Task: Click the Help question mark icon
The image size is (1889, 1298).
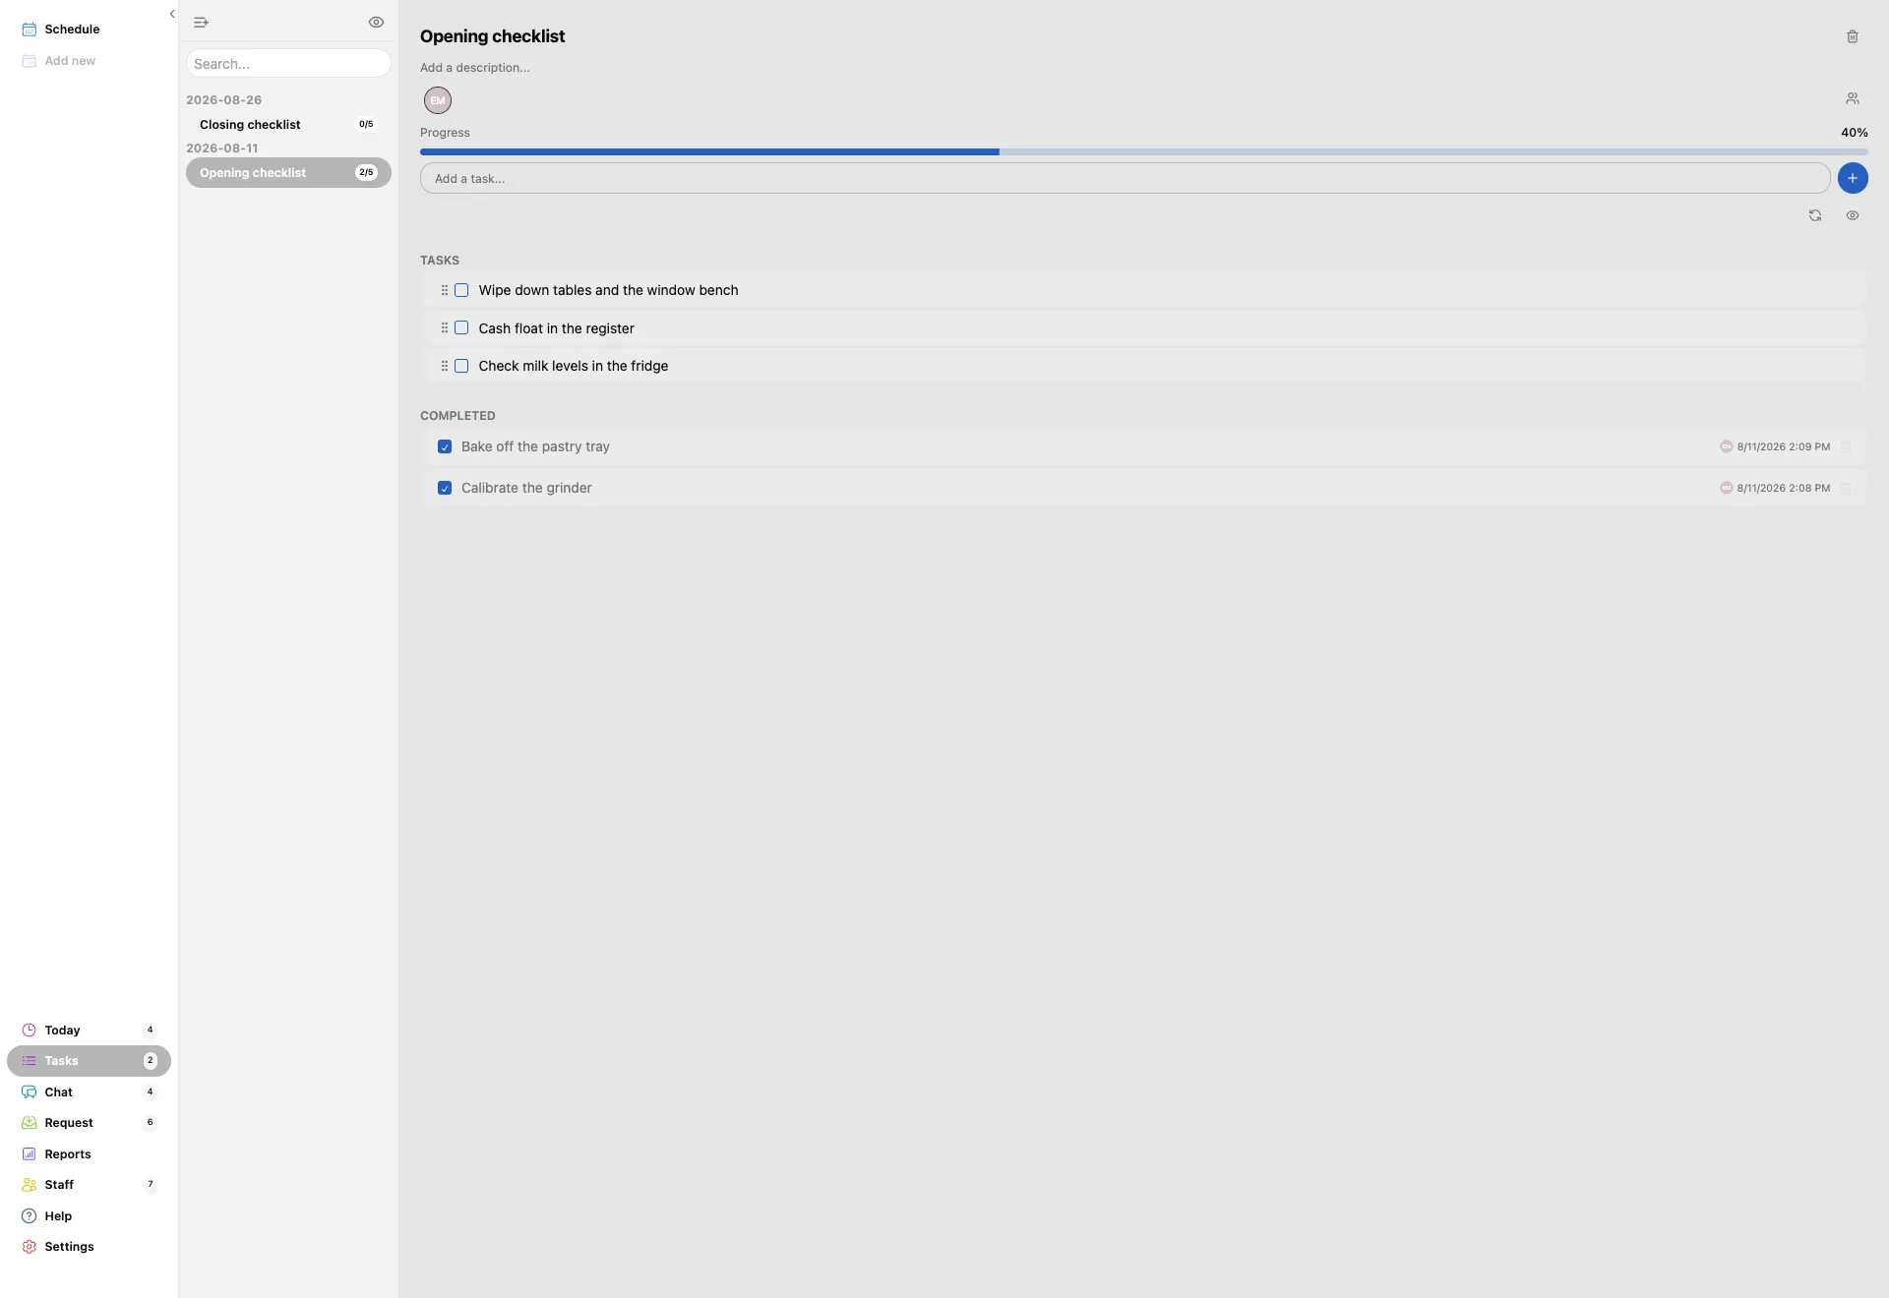Action: (30, 1216)
